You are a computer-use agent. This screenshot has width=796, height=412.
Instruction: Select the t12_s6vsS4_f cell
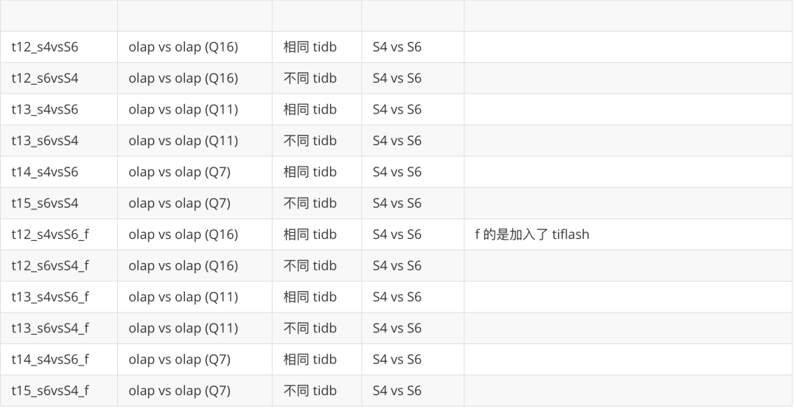coord(50,265)
